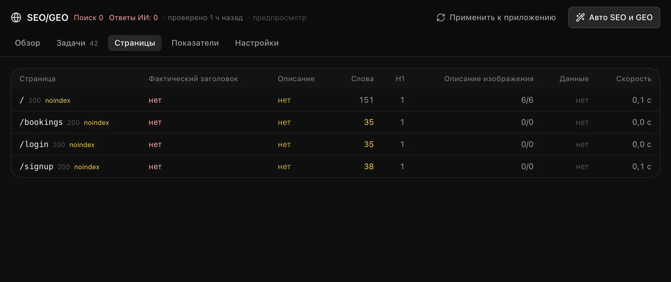Select the /login page row

[x=335, y=145]
